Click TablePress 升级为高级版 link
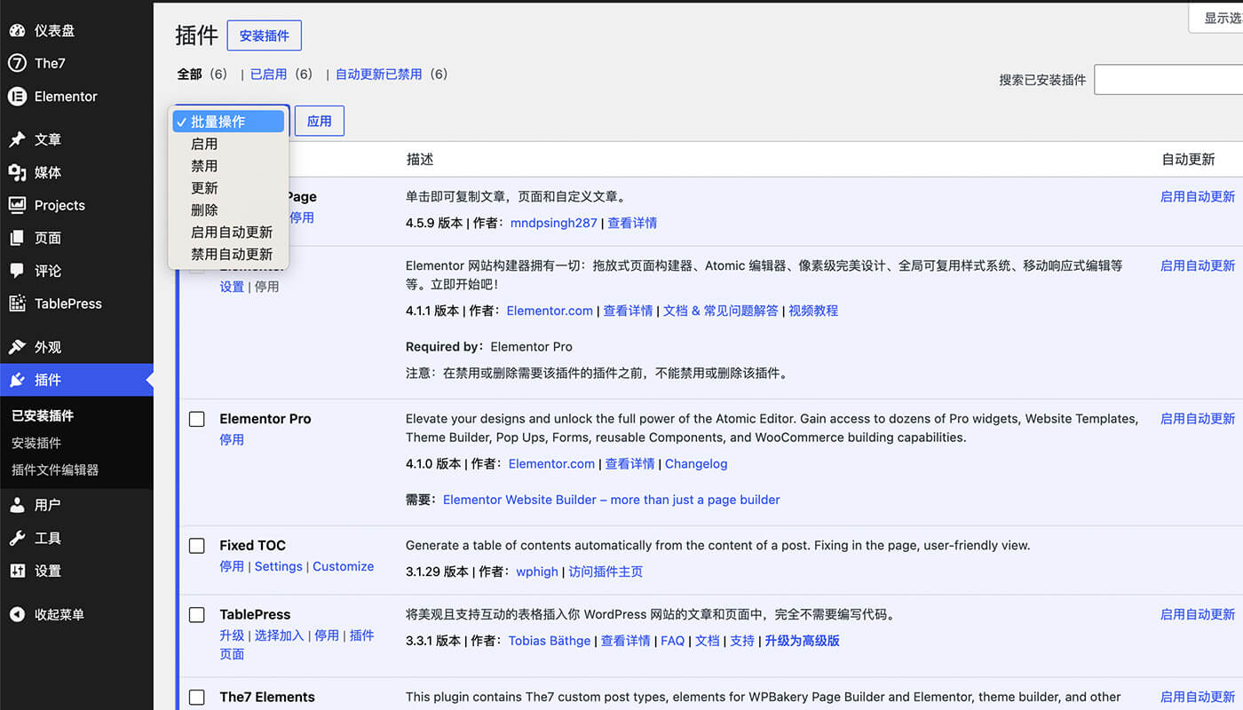The image size is (1243, 710). (x=803, y=641)
